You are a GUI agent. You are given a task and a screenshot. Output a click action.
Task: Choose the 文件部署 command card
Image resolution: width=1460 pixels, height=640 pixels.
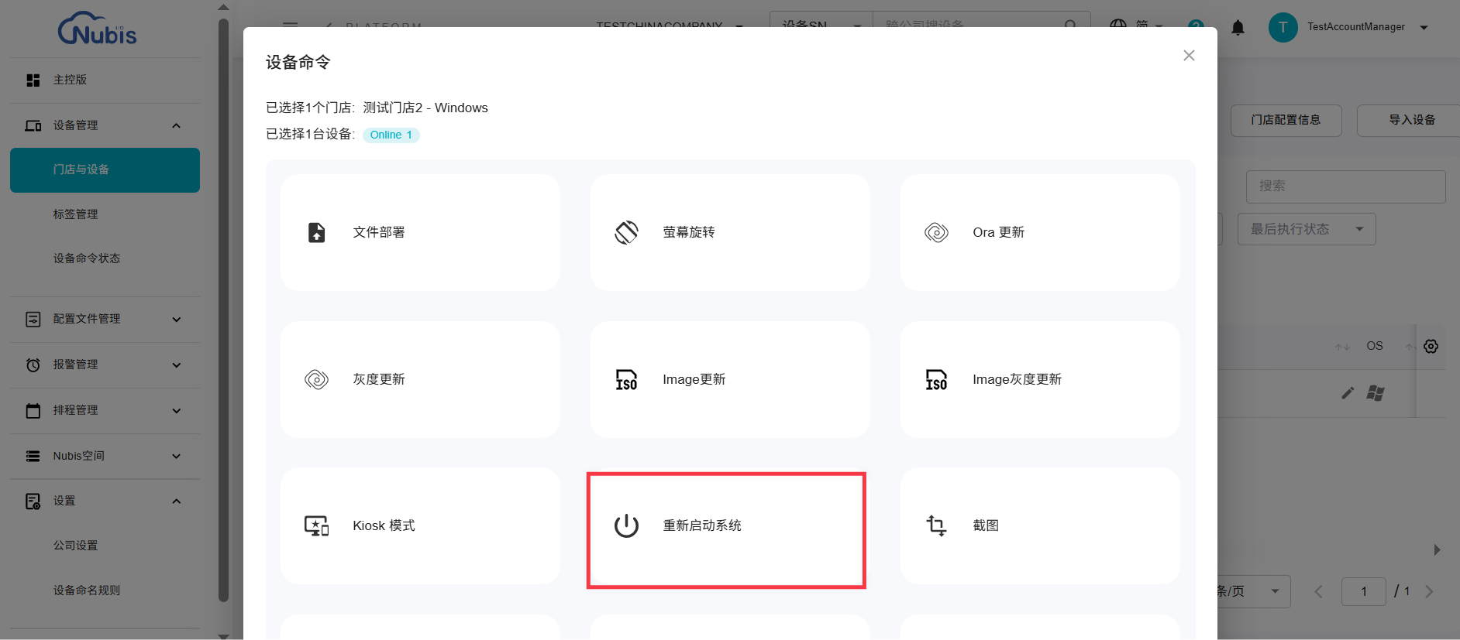click(x=420, y=232)
